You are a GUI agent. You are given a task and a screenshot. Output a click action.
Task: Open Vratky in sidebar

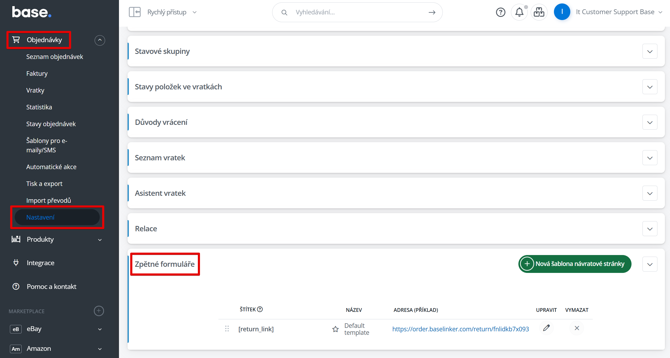[x=35, y=90]
